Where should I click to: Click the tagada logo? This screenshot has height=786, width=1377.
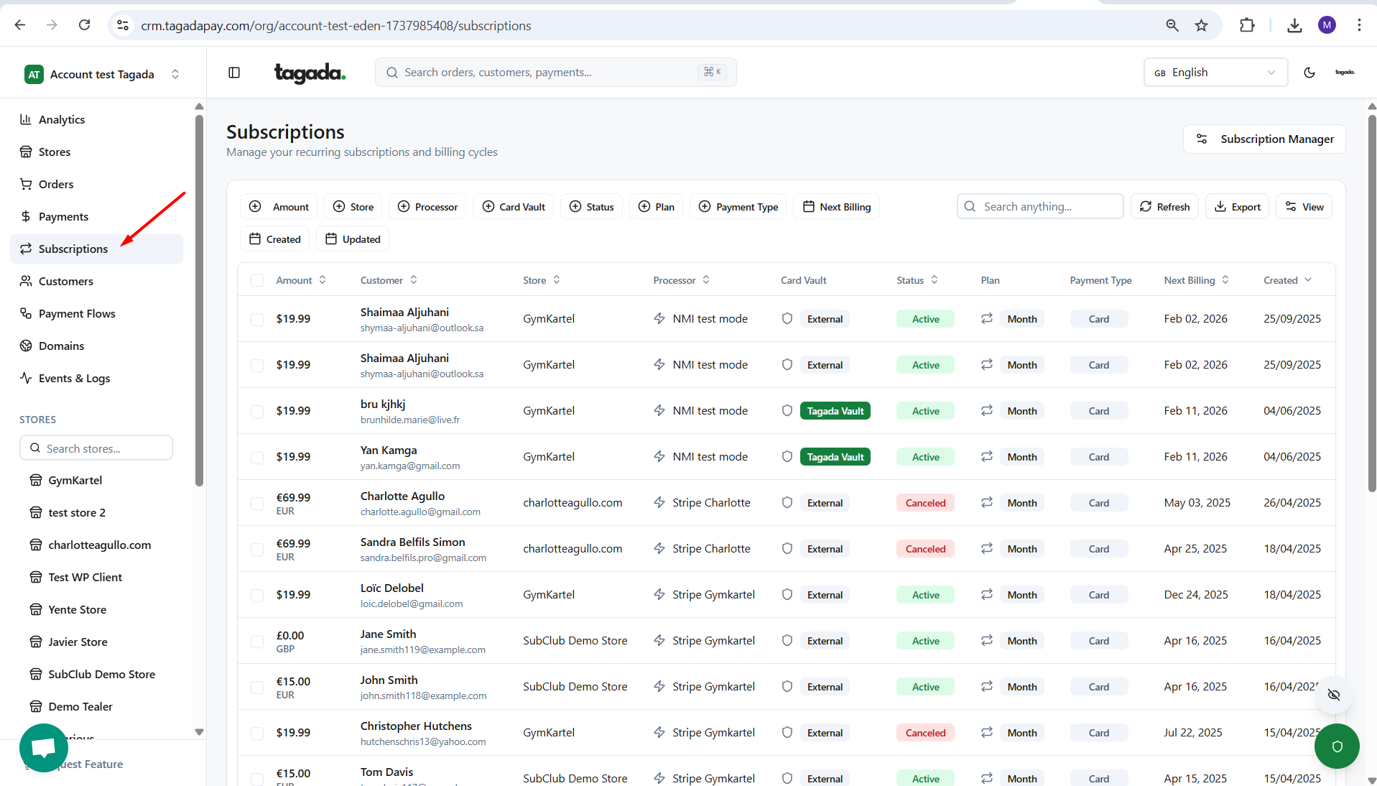(x=310, y=73)
